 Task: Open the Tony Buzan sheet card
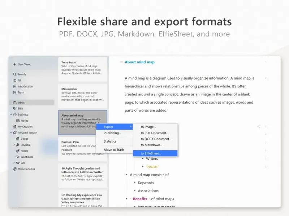tap(83, 69)
